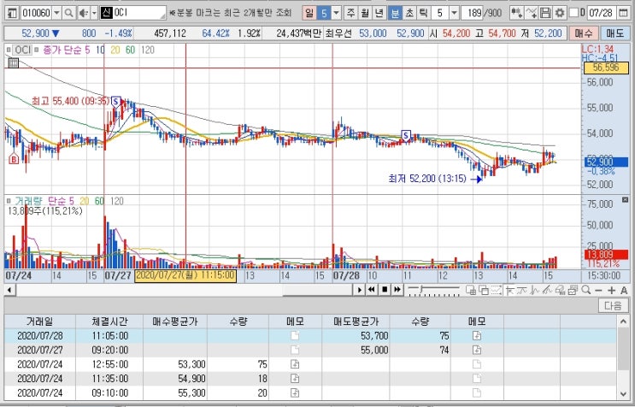
Task: Click the 'A' text tool icon
Action: pos(624,290)
